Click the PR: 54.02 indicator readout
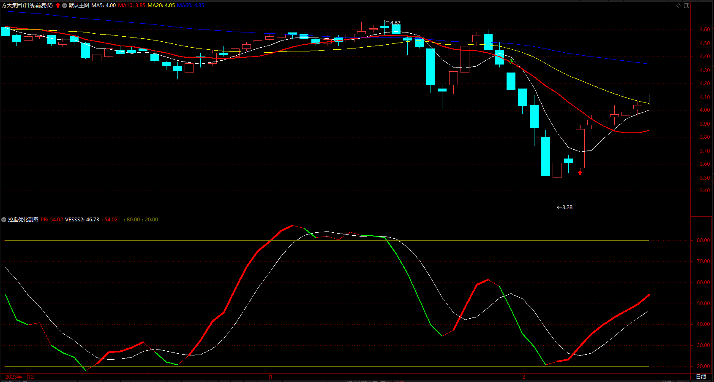Image resolution: width=714 pixels, height=382 pixels. (x=52, y=220)
